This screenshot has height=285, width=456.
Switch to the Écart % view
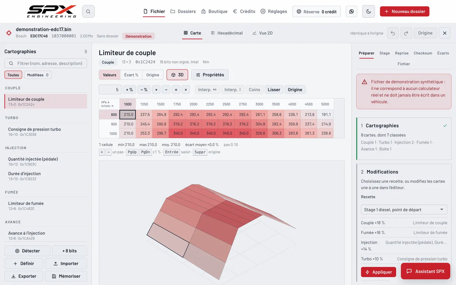coord(131,75)
